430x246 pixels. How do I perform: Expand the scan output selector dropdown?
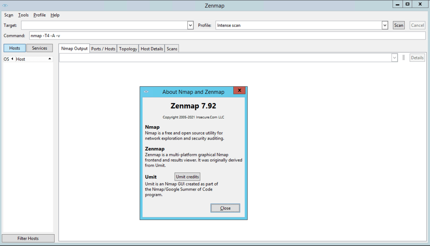point(394,58)
